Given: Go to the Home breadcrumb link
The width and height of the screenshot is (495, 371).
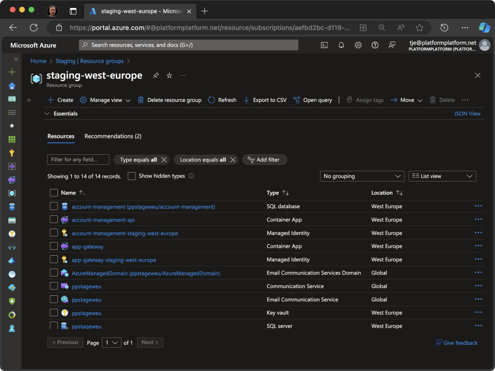Looking at the screenshot, I should [39, 61].
